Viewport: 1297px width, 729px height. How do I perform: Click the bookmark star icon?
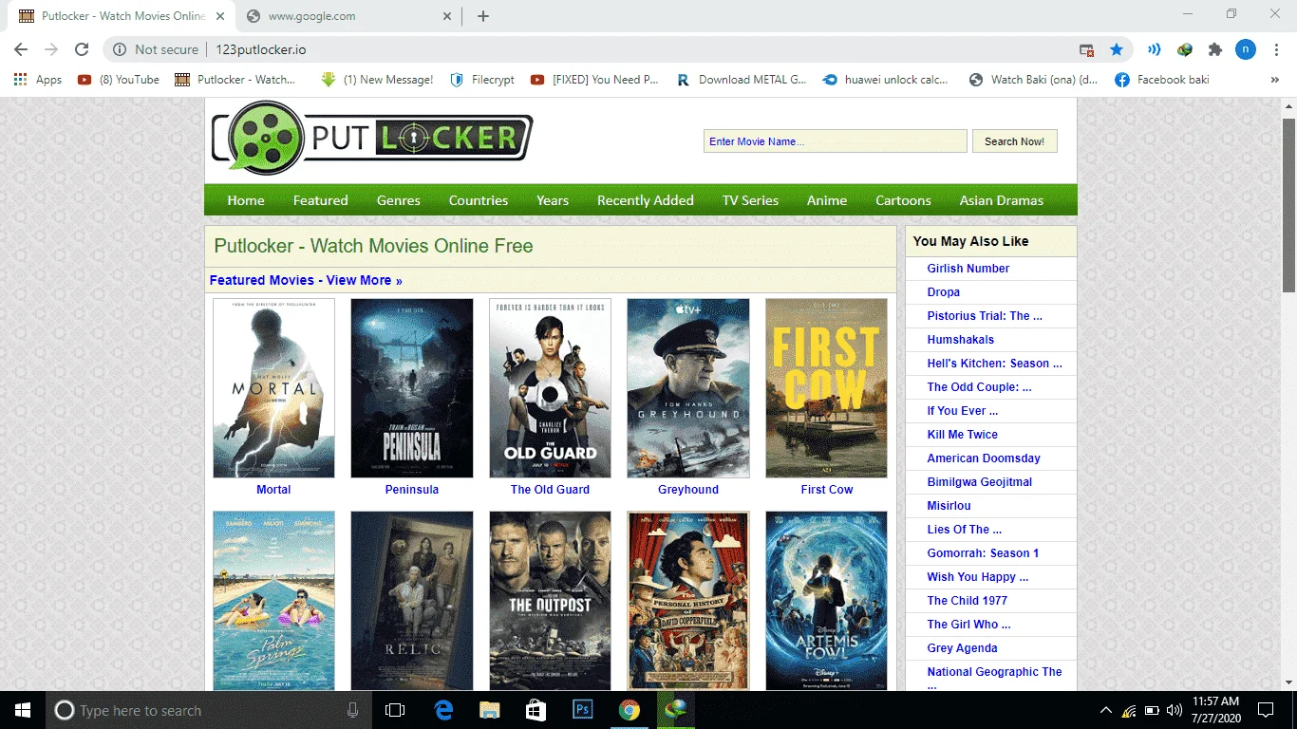(x=1117, y=49)
